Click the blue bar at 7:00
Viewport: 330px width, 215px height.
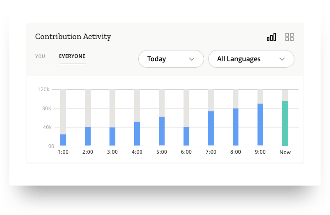[211, 128]
